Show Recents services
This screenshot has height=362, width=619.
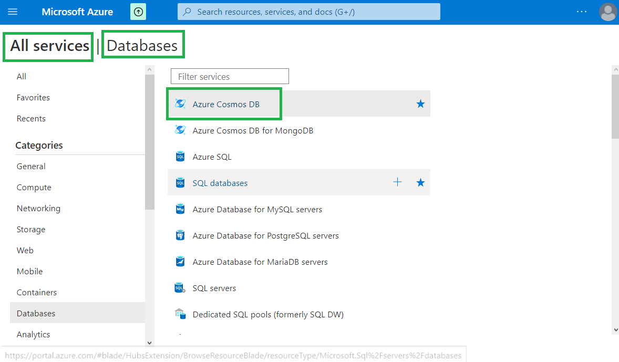coord(31,118)
